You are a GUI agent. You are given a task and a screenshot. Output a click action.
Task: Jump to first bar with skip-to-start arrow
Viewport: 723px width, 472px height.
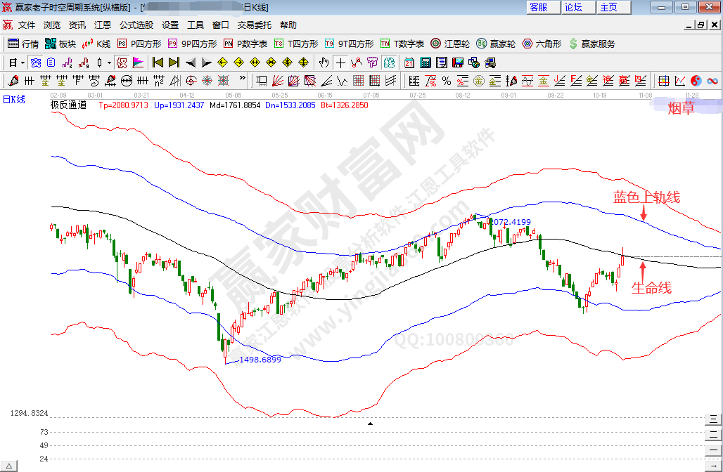click(x=158, y=63)
